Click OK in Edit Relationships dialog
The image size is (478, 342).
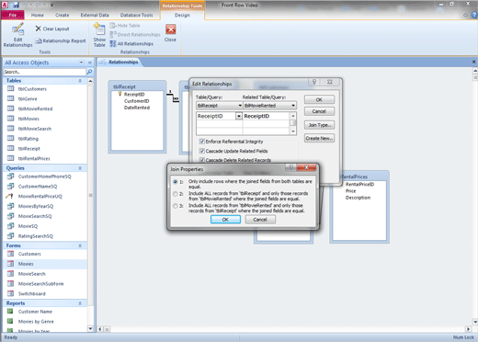[x=319, y=99]
